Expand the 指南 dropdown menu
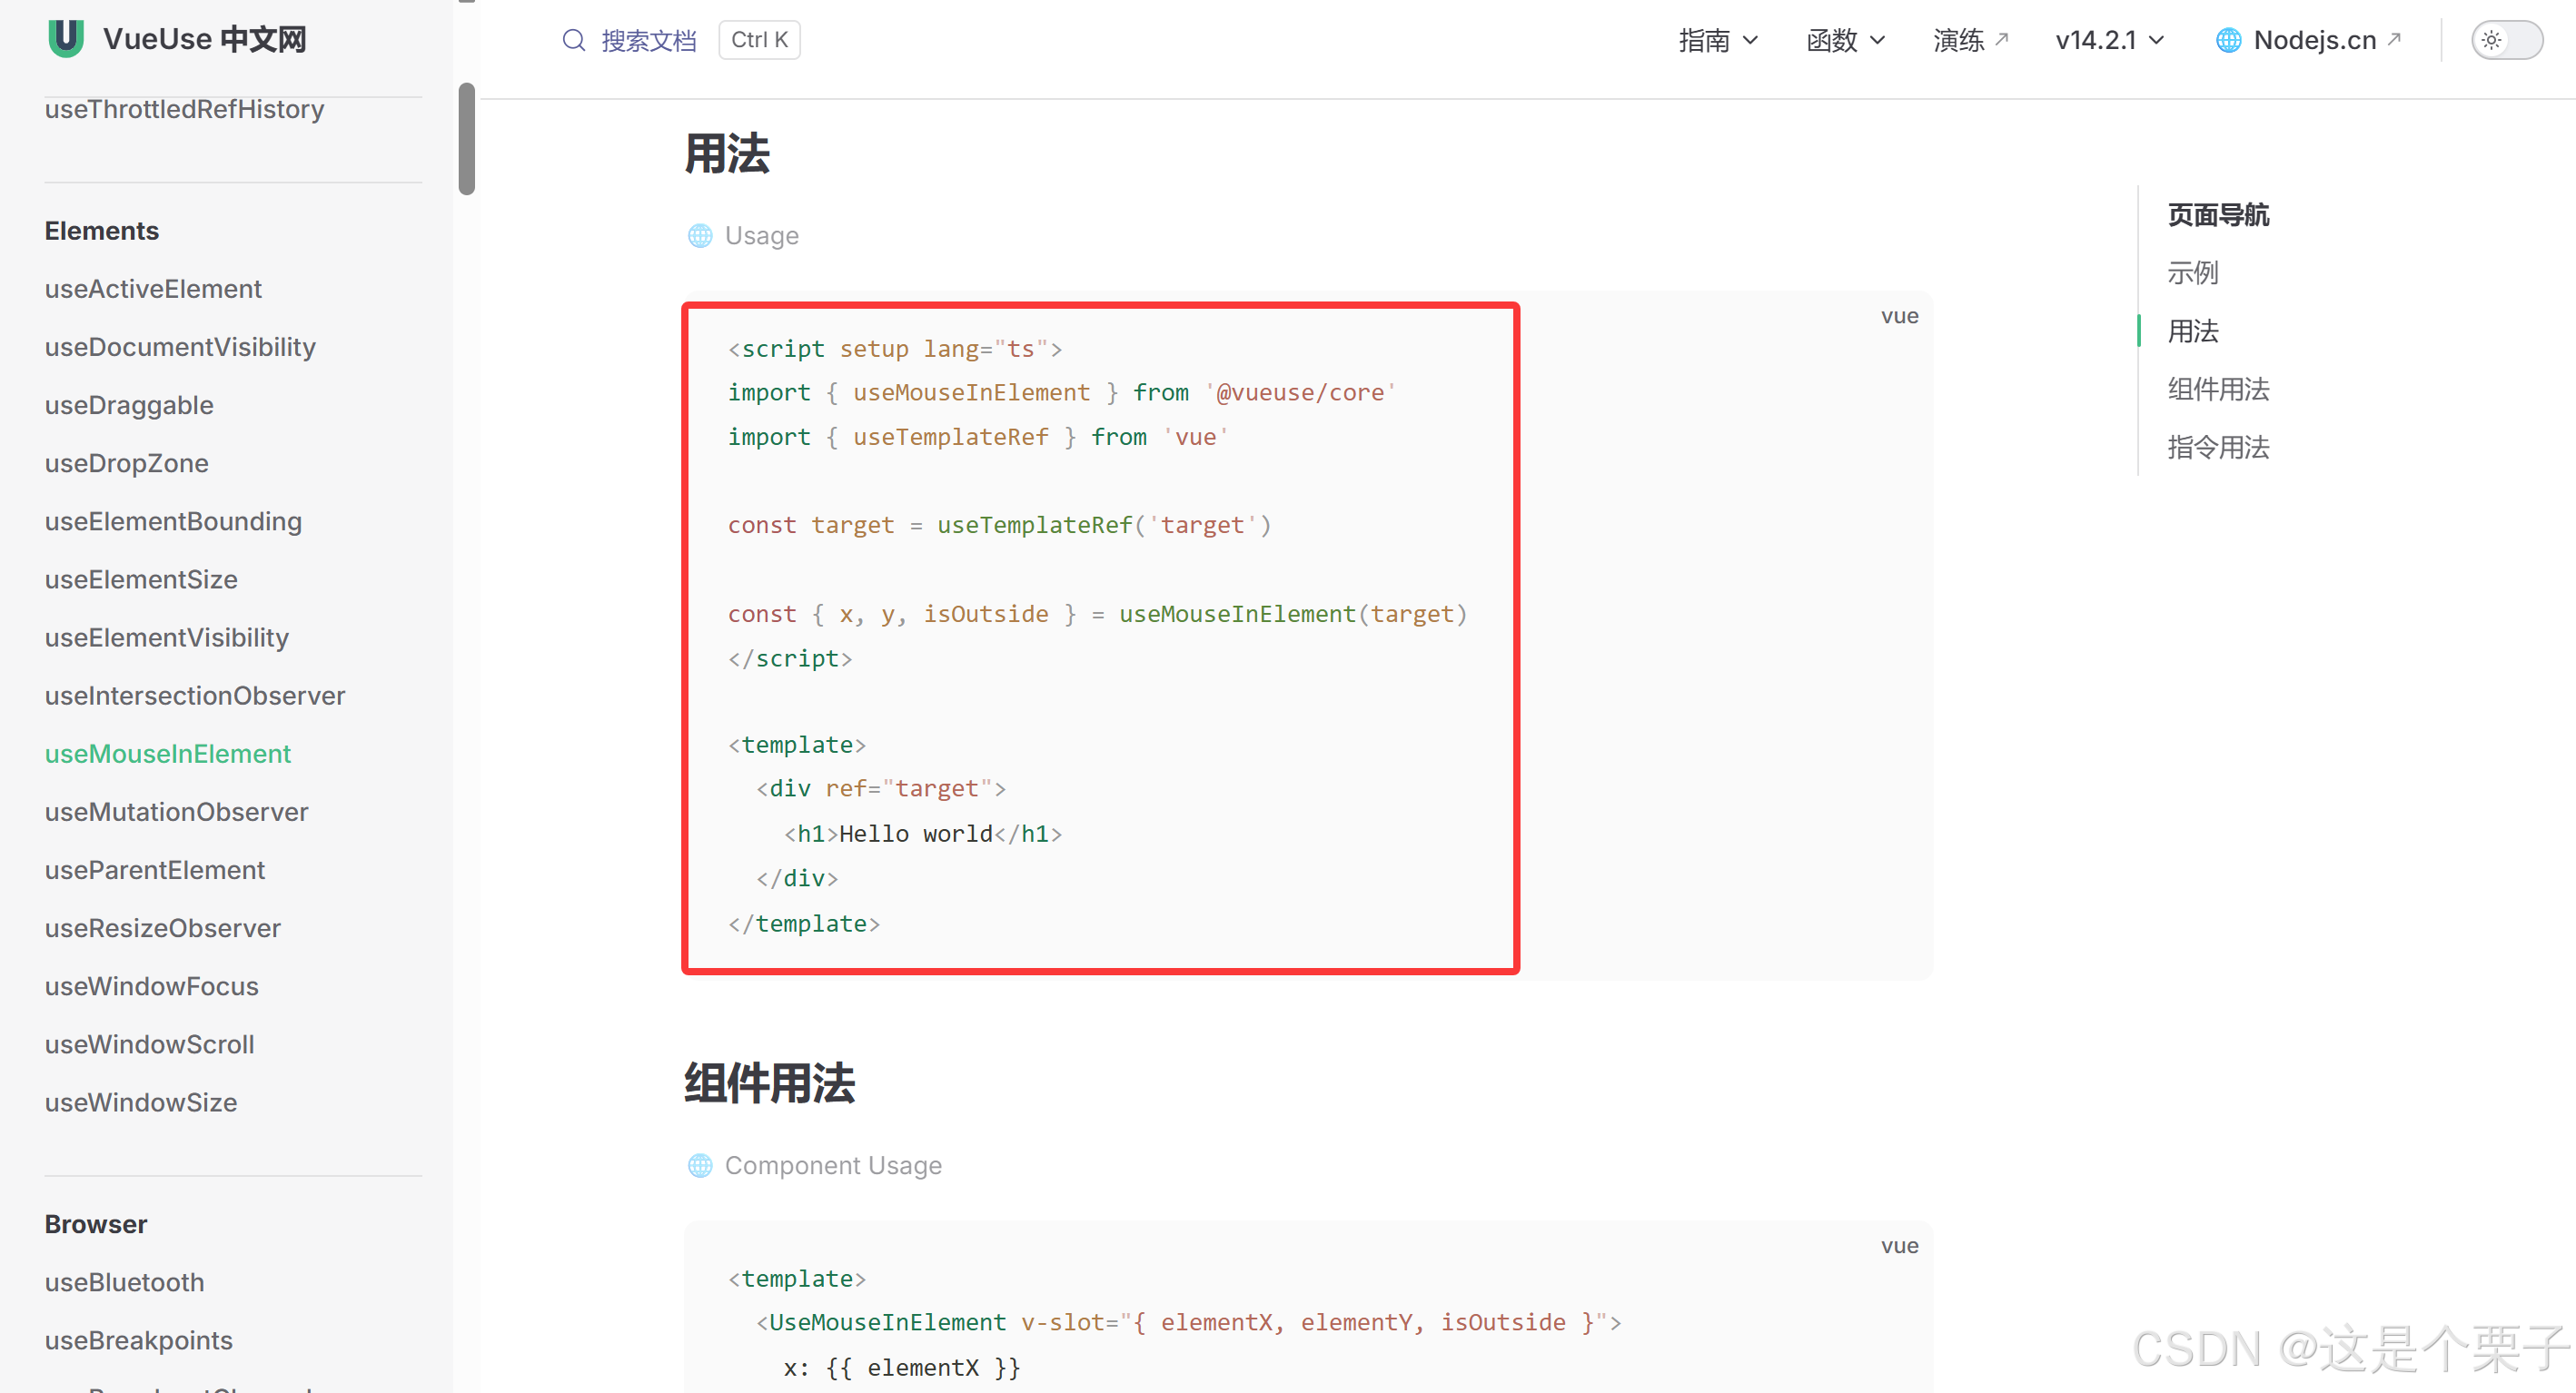Viewport: 2576px width, 1393px height. pyautogui.click(x=1717, y=40)
